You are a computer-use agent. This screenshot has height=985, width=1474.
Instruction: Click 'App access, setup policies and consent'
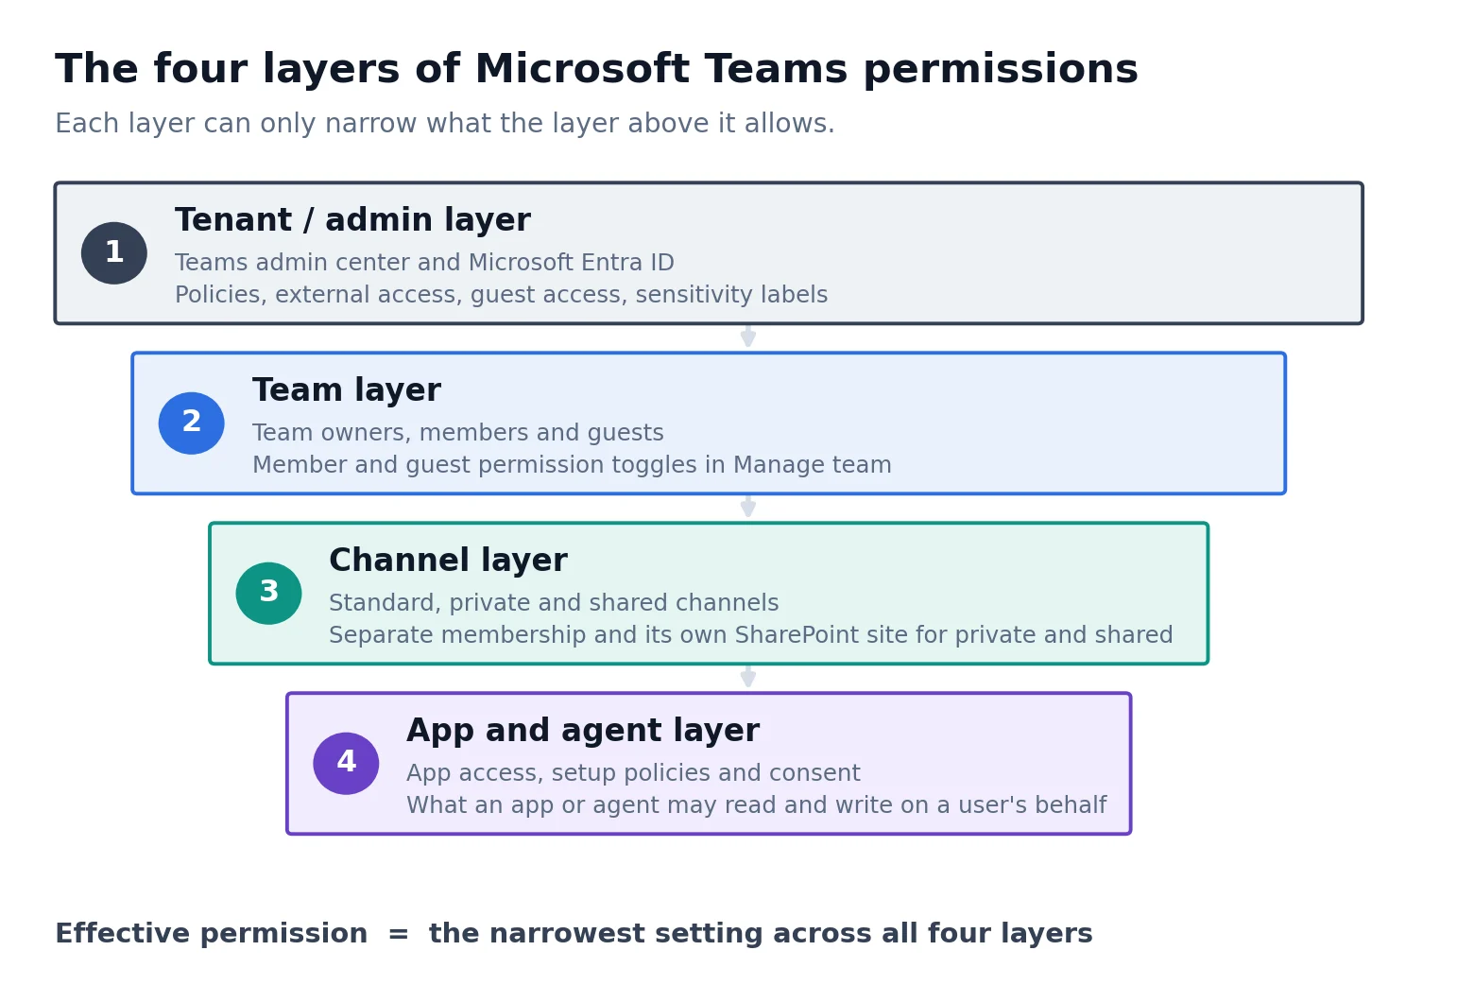pos(633,773)
